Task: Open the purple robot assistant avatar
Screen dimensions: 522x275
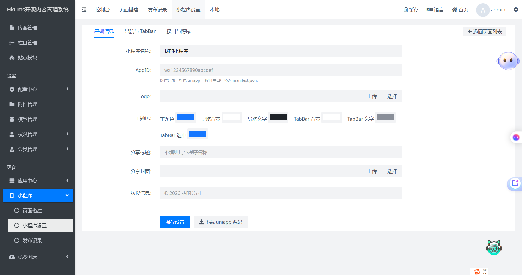Action: click(x=508, y=61)
